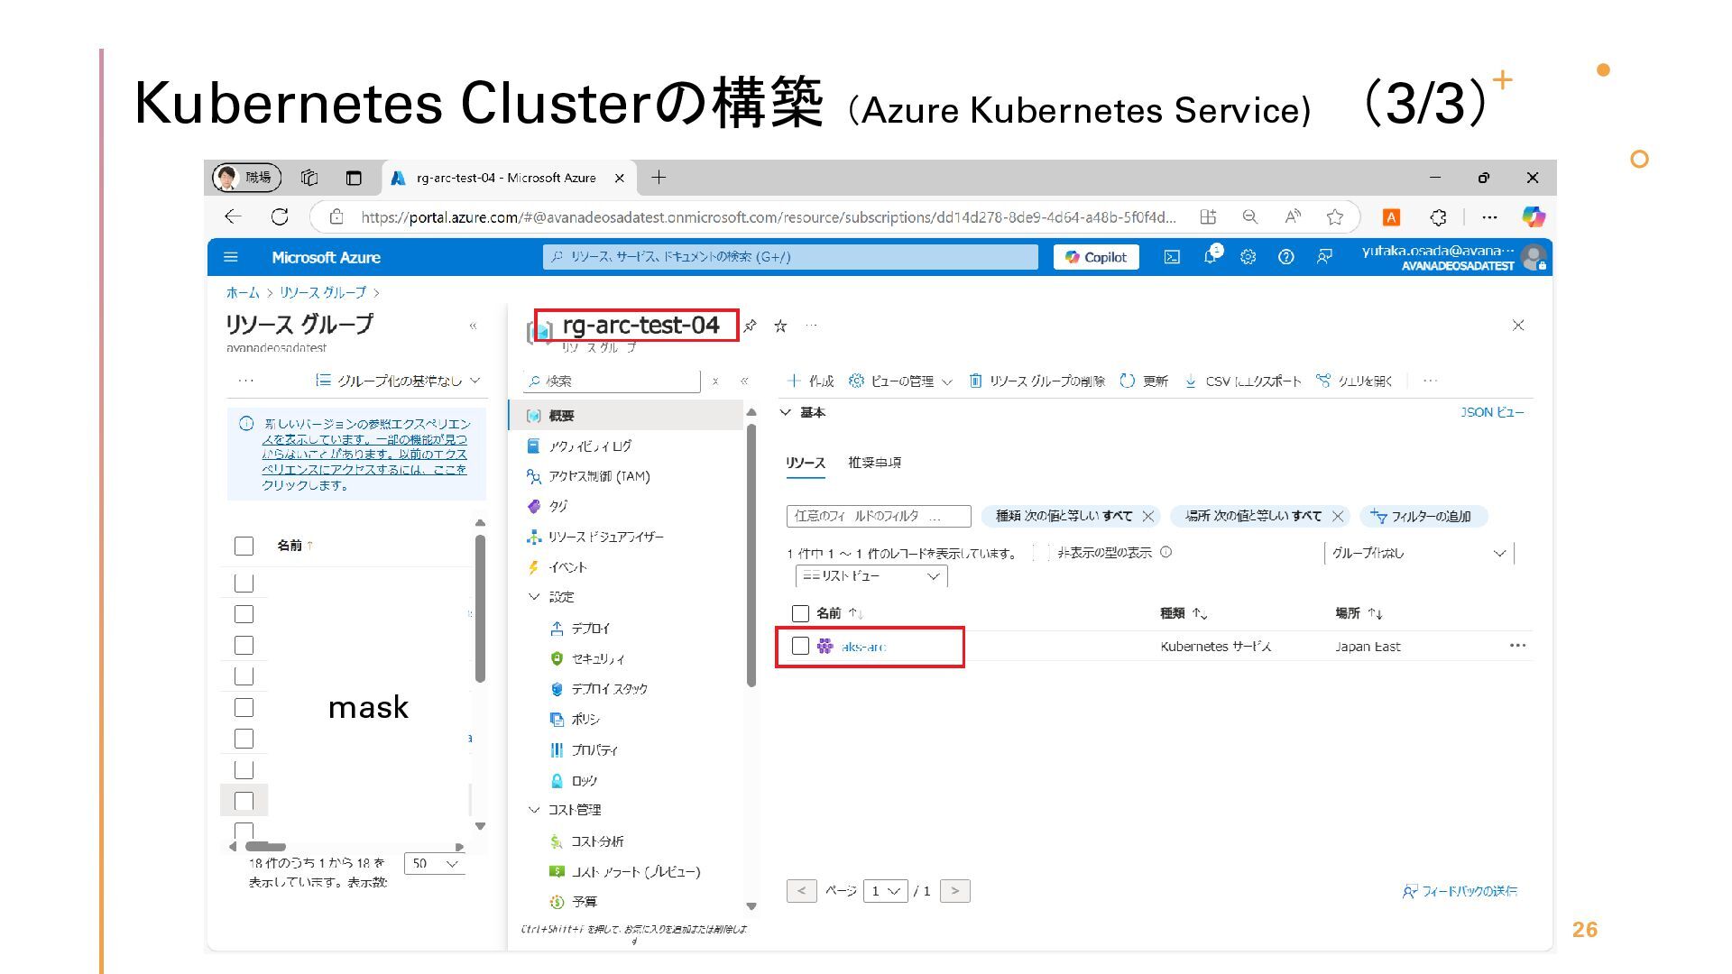Viewport: 1732px width, 974px height.
Task: Collapse the cost management section
Action: pos(534,810)
